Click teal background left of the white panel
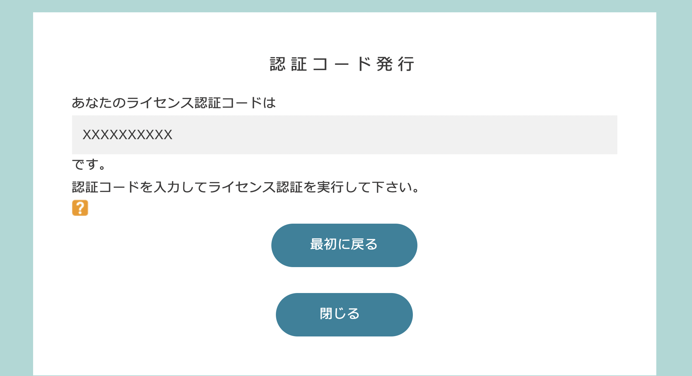The height and width of the screenshot is (376, 692). click(x=16, y=194)
